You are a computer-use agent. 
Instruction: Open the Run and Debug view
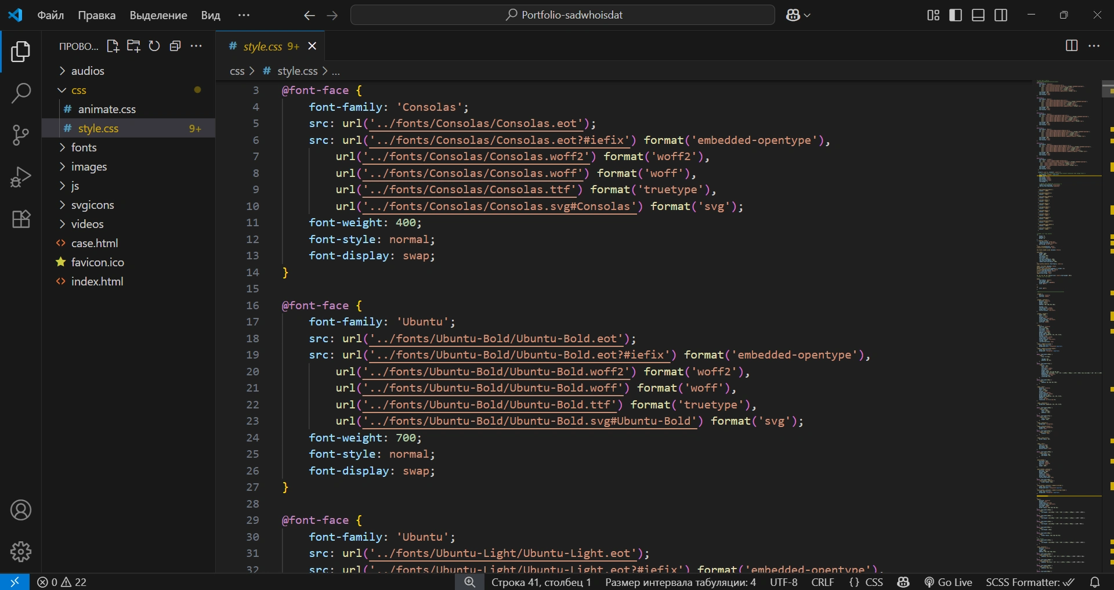[x=21, y=177]
